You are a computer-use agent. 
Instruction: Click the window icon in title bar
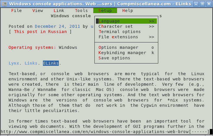click(x=4, y=4)
